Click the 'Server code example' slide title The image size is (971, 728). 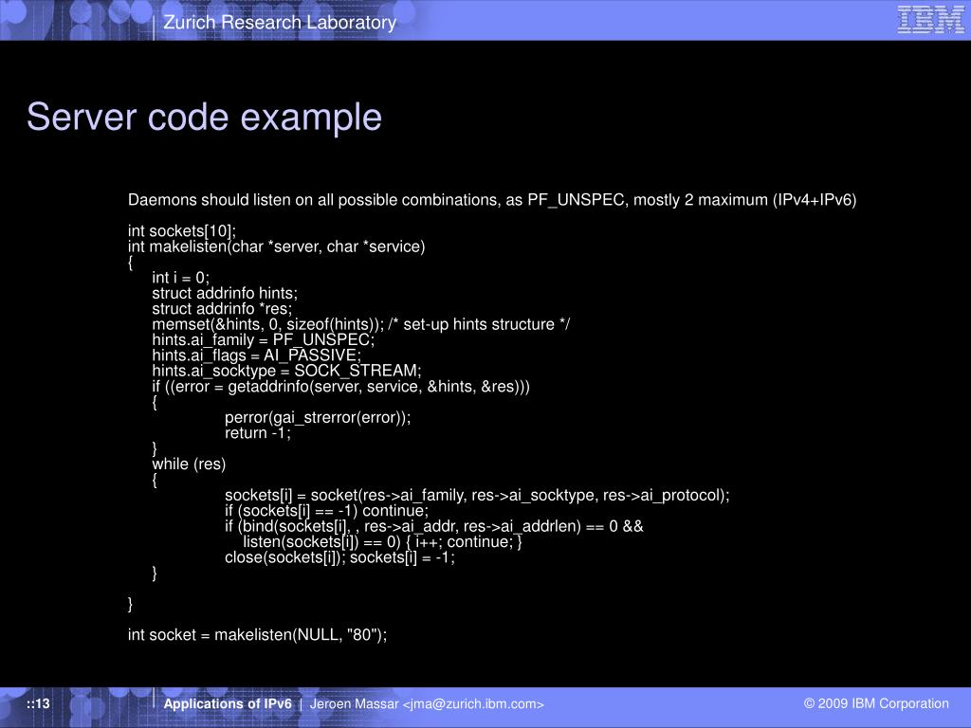[x=205, y=117]
